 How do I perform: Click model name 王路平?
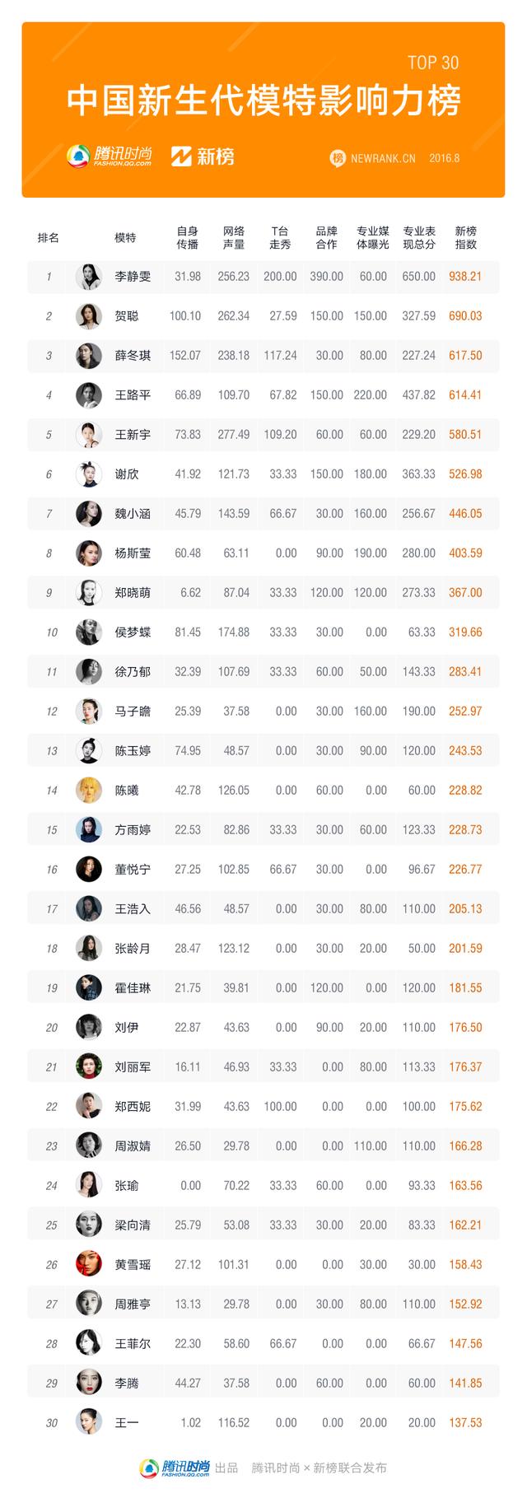[133, 395]
